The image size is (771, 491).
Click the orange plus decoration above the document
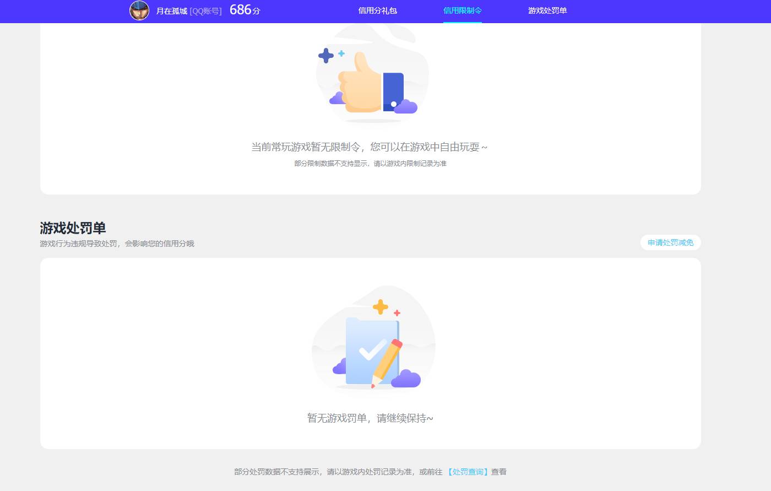pos(381,306)
